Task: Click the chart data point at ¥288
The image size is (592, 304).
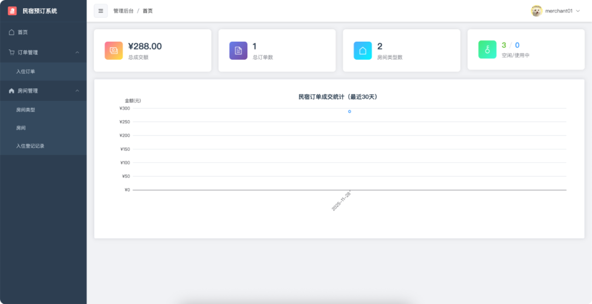Action: point(350,111)
